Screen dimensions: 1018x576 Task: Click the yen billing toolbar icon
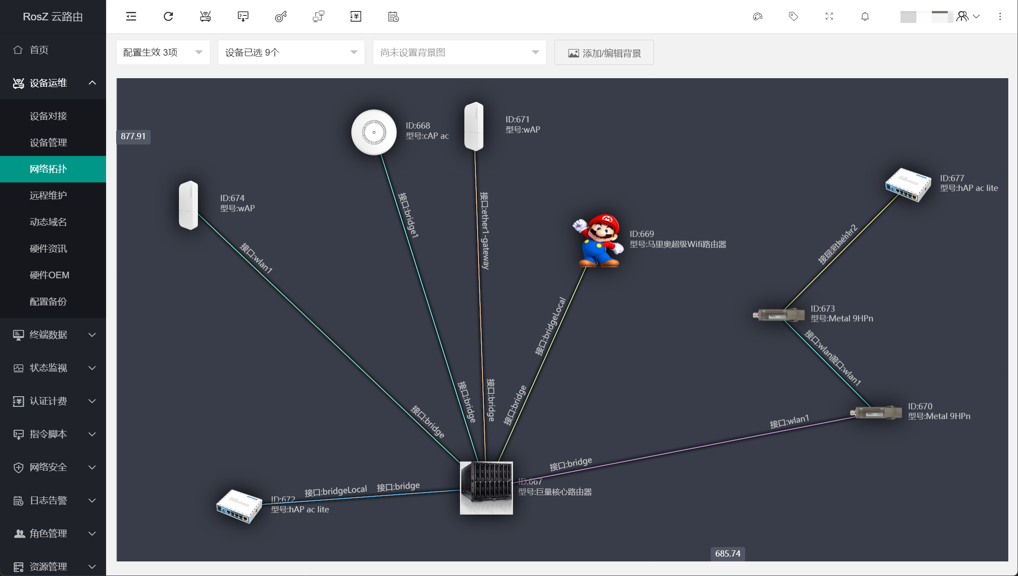point(356,17)
